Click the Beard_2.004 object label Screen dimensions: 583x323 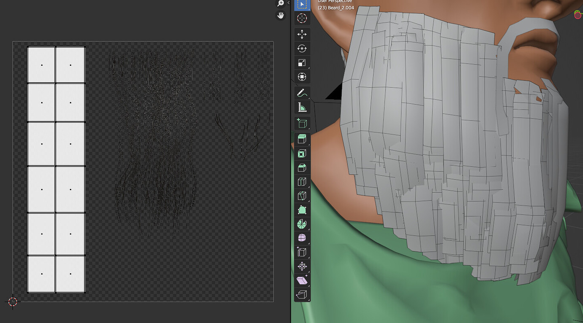pyautogui.click(x=336, y=8)
